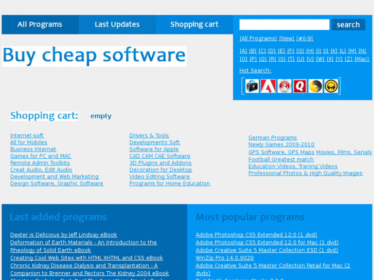Open German Programs category
Image resolution: width=374 pixels, height=280 pixels.
273,138
